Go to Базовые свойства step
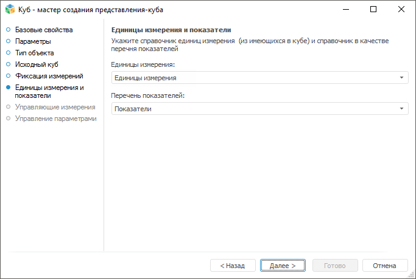The width and height of the screenshot is (416, 279). [x=44, y=30]
